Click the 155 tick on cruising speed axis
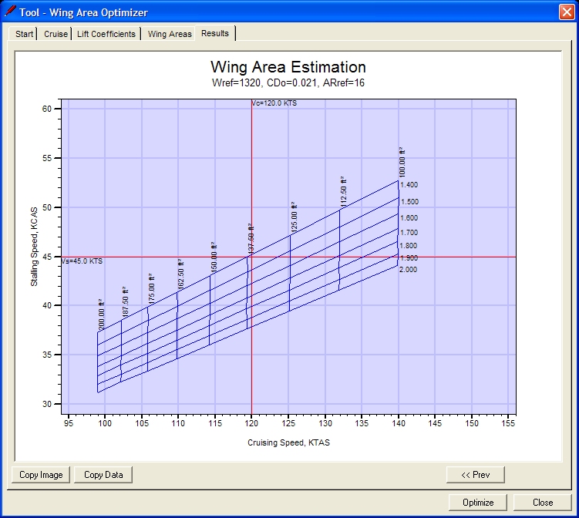Screen dimensions: 579x518 pyautogui.click(x=508, y=423)
